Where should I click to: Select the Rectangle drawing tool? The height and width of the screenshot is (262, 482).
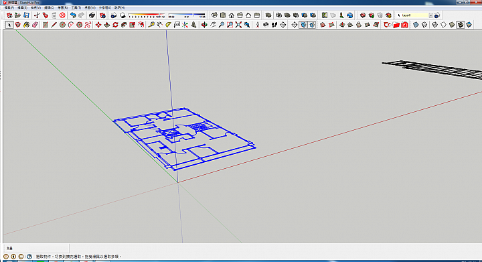(x=46, y=25)
